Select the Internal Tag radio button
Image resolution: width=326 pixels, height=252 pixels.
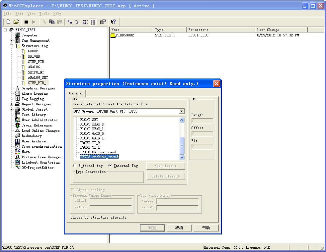[110, 166]
